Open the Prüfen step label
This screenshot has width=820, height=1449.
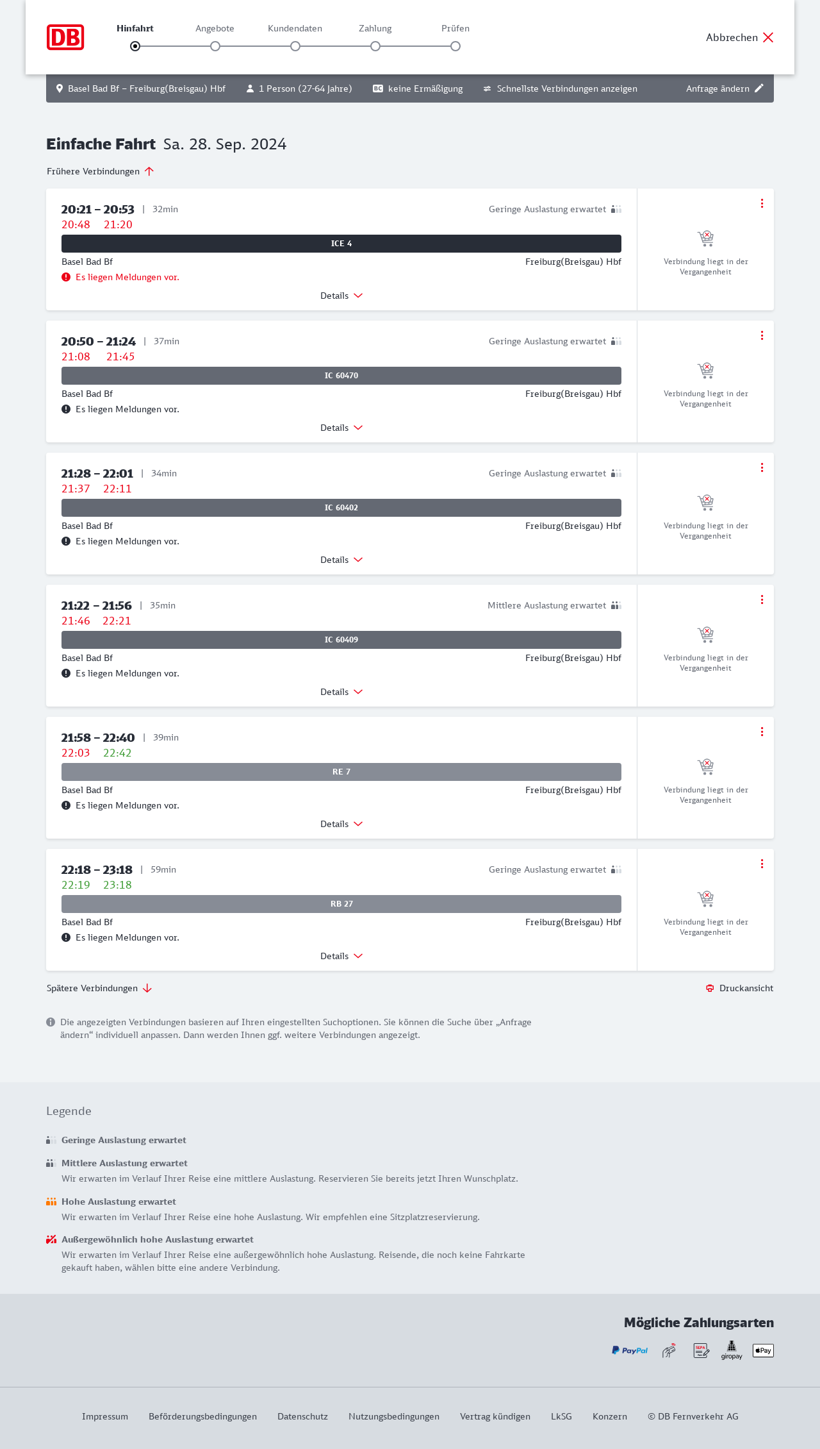[455, 28]
